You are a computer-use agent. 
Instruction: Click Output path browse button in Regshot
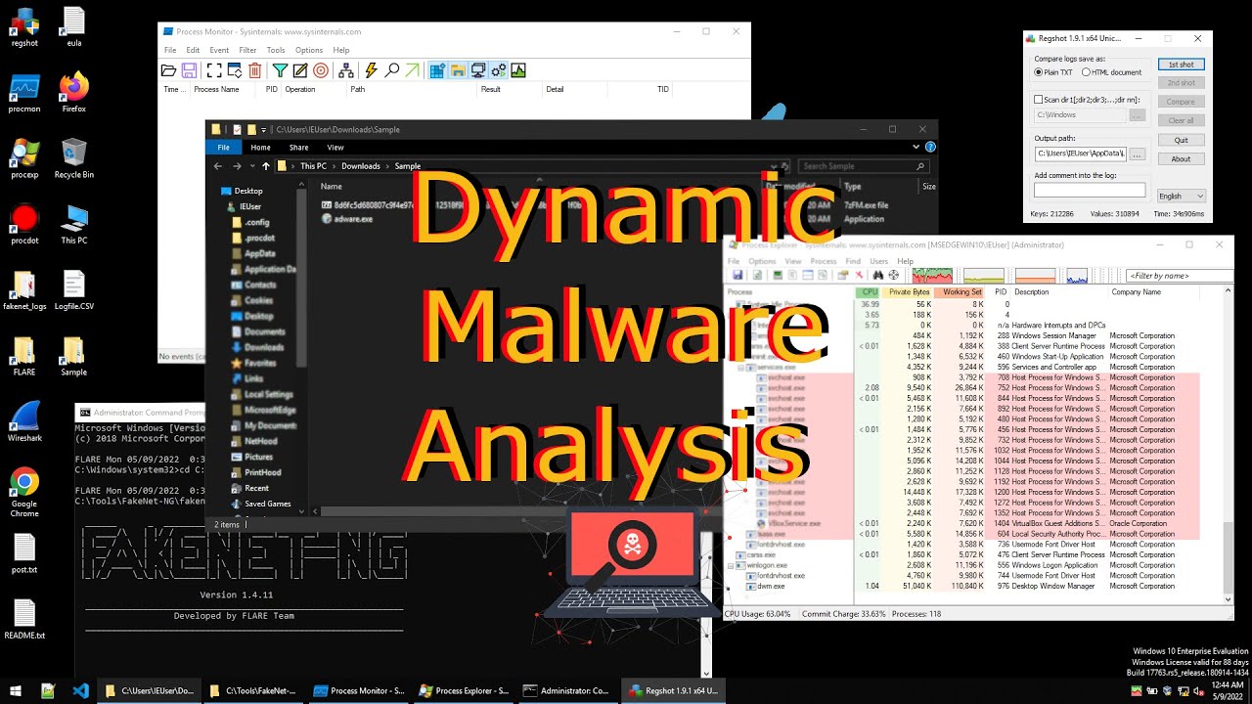point(1137,154)
